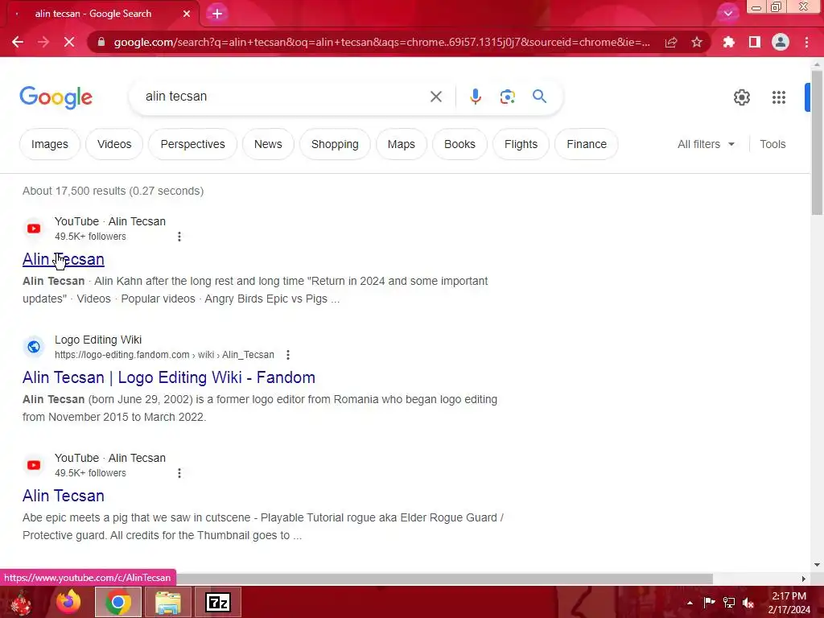Open the search Tools button
The height and width of the screenshot is (618, 824).
click(x=772, y=144)
